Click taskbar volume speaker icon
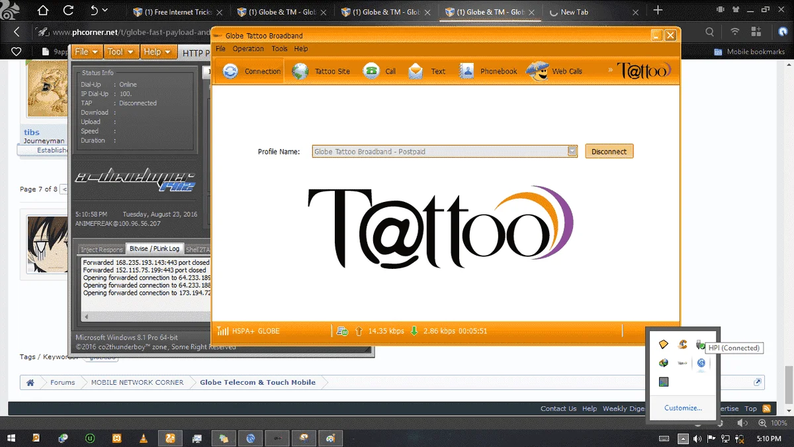794x447 pixels. (x=698, y=438)
